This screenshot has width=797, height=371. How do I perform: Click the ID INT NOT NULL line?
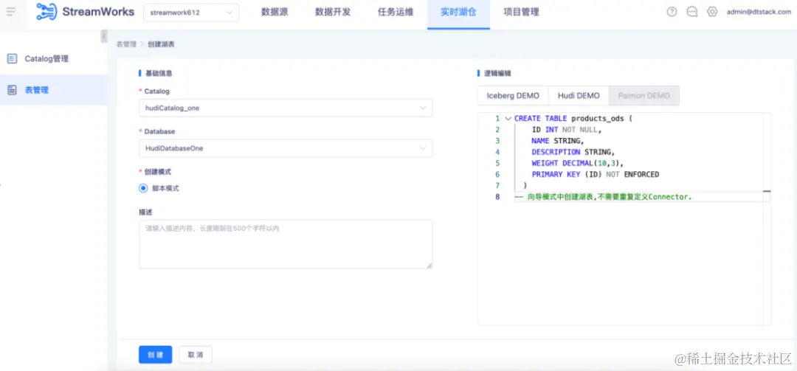[x=567, y=130]
